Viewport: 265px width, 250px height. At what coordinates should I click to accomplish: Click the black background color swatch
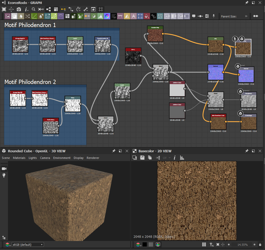144,244
